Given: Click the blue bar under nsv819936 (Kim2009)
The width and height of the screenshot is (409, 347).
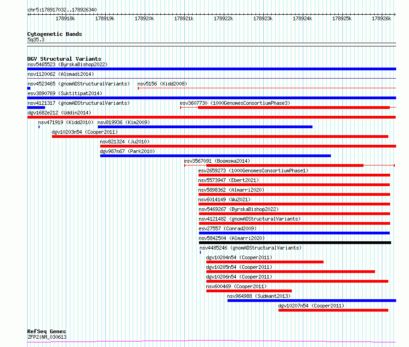Looking at the screenshot, I should click(205, 127).
